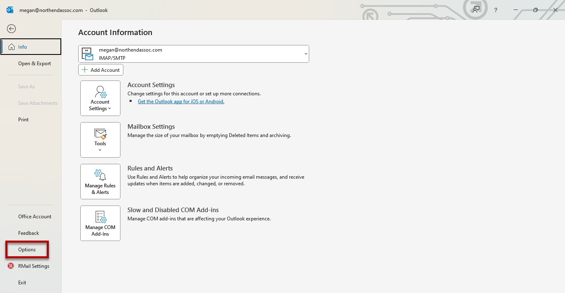Open the Coming Soon feedback icon in title bar
Viewport: 565px width, 293px height.
[x=476, y=10]
